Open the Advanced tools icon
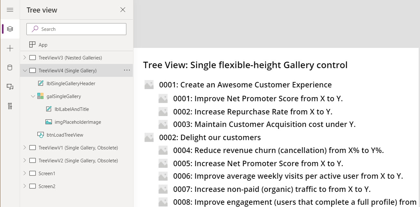420x207 pixels. [x=10, y=106]
